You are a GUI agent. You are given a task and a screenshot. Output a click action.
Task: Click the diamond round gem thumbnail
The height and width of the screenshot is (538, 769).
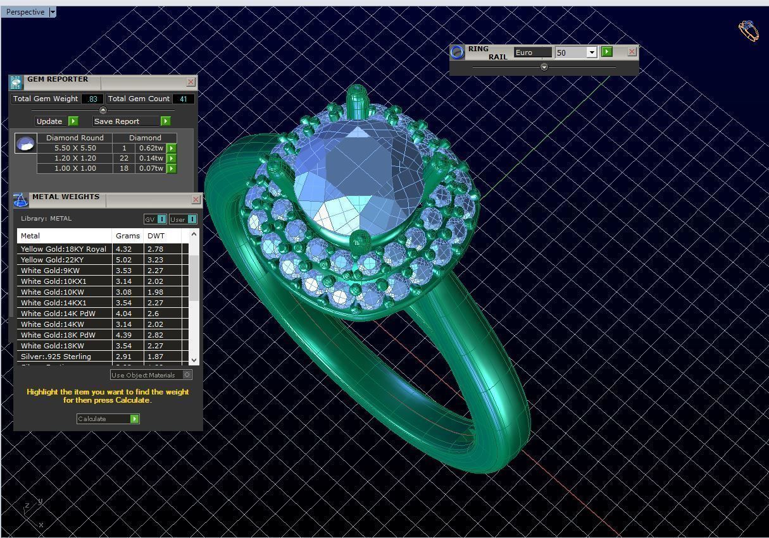pos(25,144)
